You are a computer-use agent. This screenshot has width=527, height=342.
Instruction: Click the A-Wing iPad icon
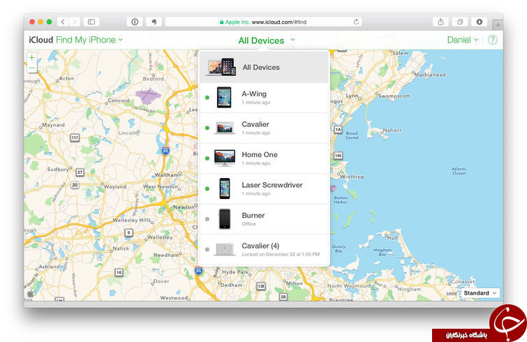[x=224, y=98]
